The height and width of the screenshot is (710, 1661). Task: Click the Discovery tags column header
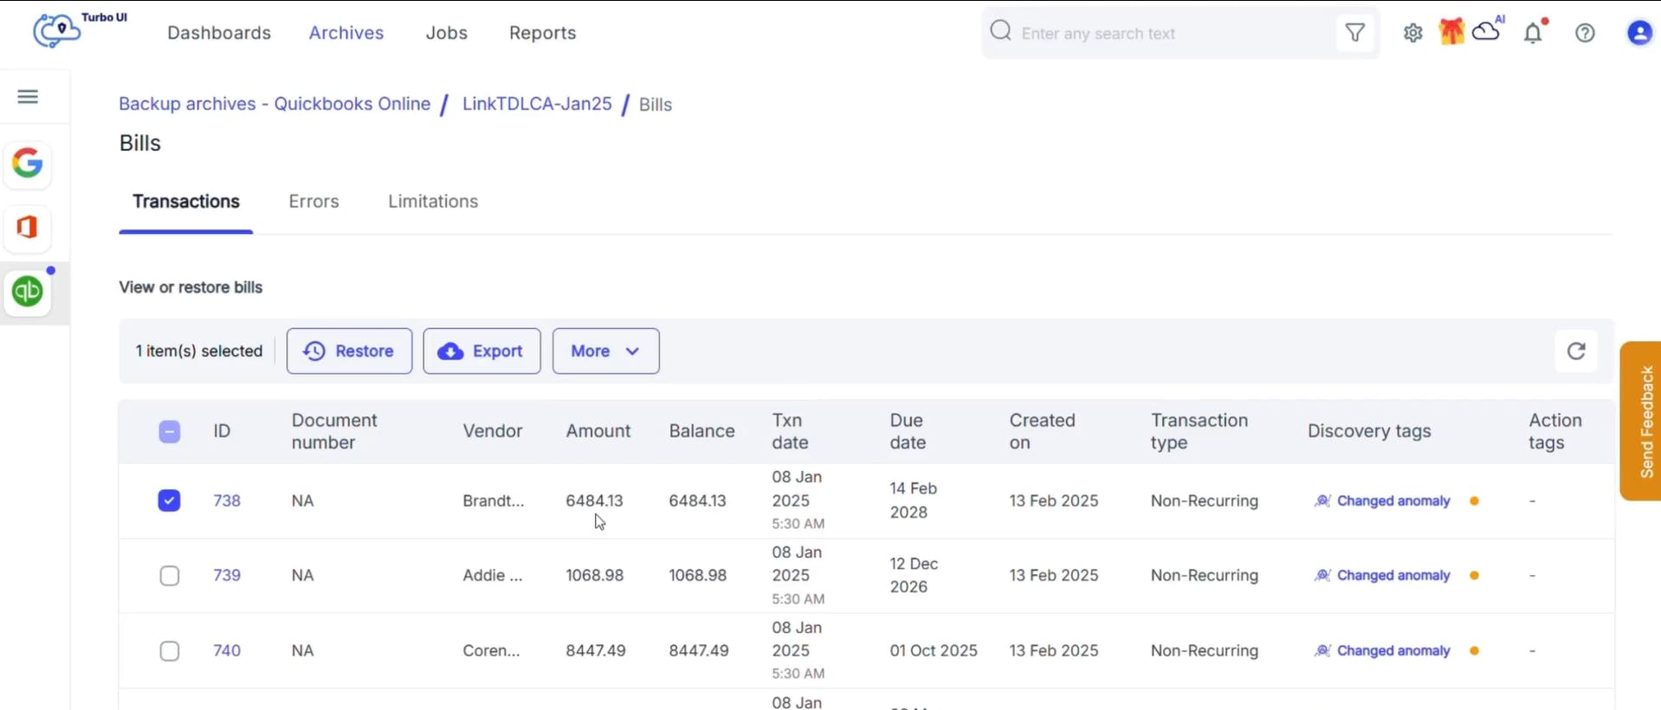[x=1369, y=431]
